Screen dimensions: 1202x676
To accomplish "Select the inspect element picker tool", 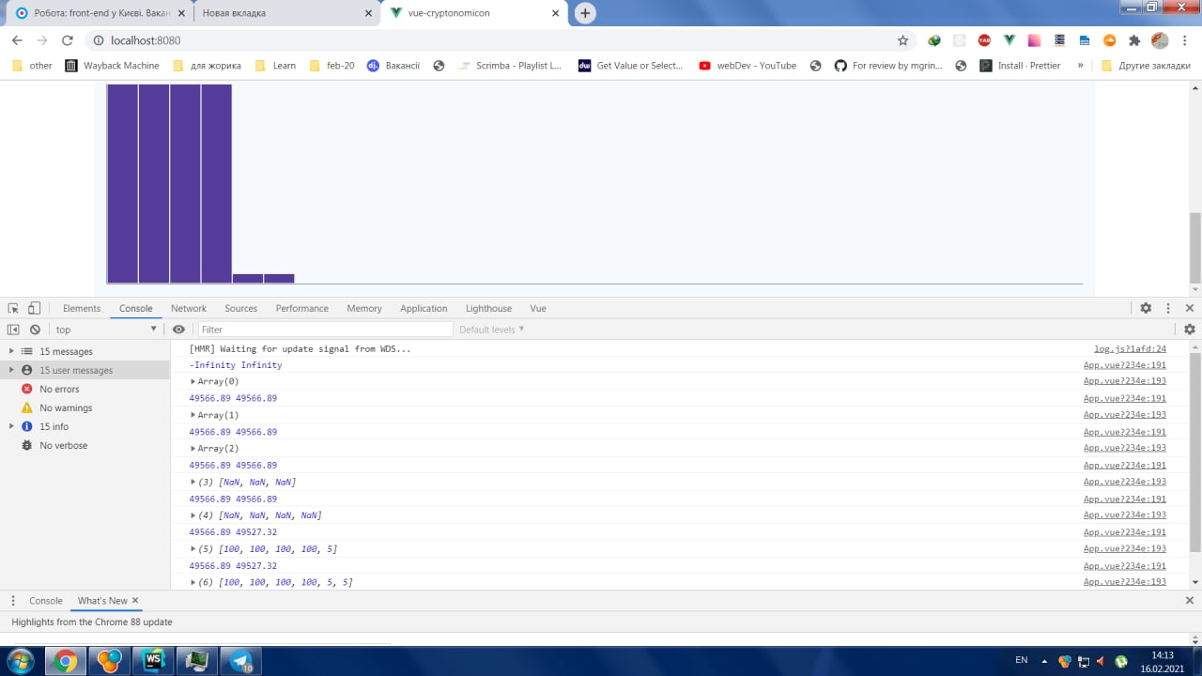I will coord(13,308).
